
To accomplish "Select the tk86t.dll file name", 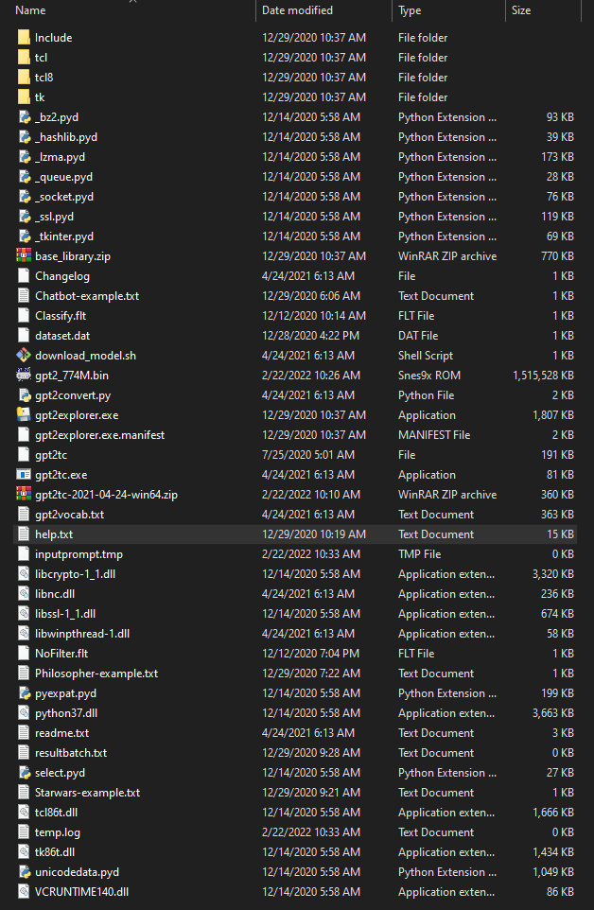I will [x=55, y=852].
